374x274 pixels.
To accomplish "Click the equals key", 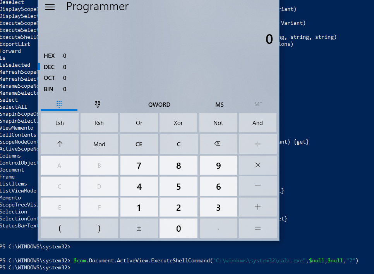I will coord(257,228).
